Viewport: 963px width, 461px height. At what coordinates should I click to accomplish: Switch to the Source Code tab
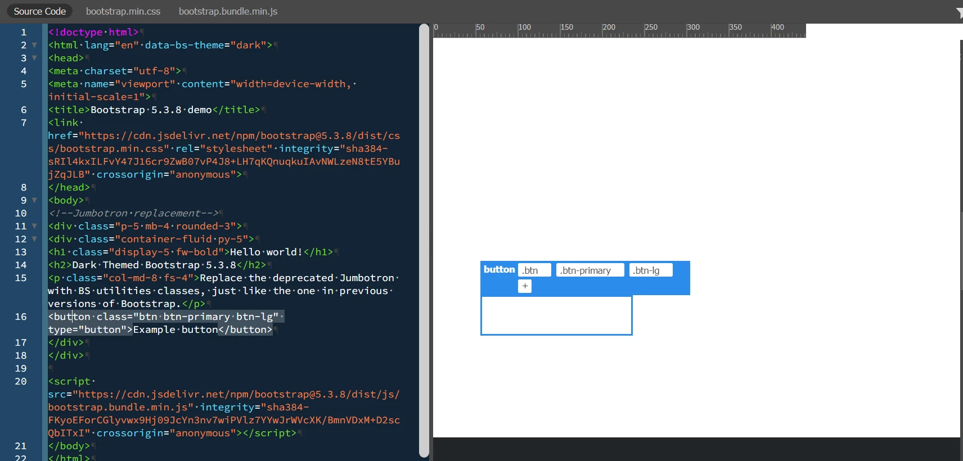[x=40, y=11]
